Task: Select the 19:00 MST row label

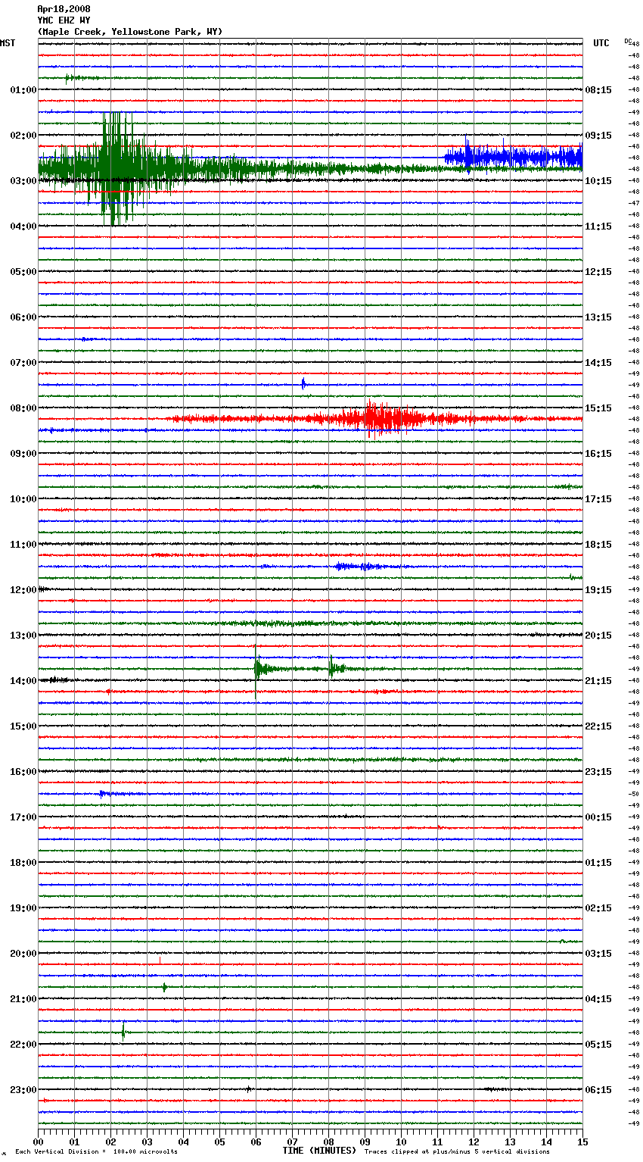Action: pos(23,908)
